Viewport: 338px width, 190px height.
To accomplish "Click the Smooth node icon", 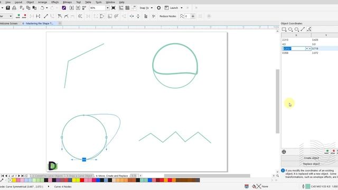I will tap(66, 16).
